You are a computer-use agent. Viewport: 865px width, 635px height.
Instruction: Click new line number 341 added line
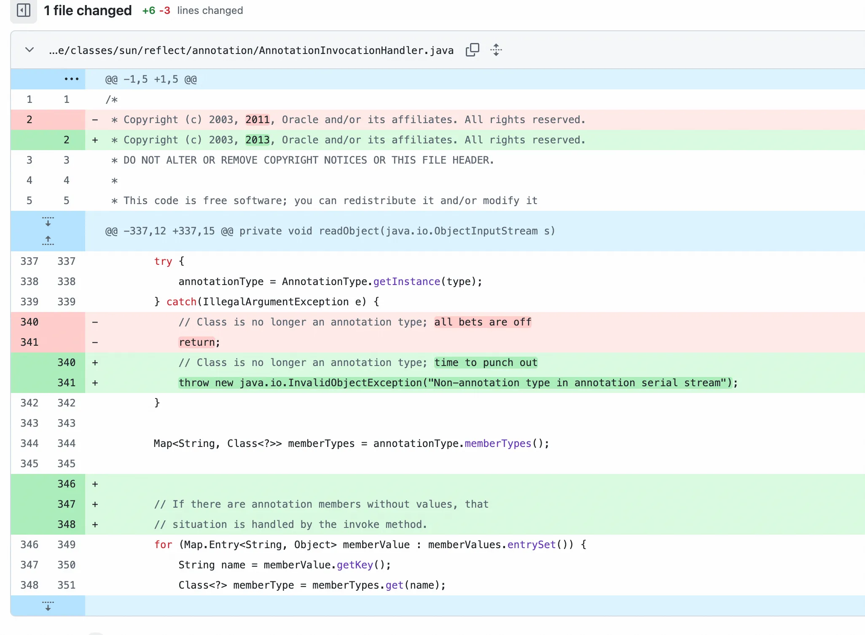(x=66, y=383)
